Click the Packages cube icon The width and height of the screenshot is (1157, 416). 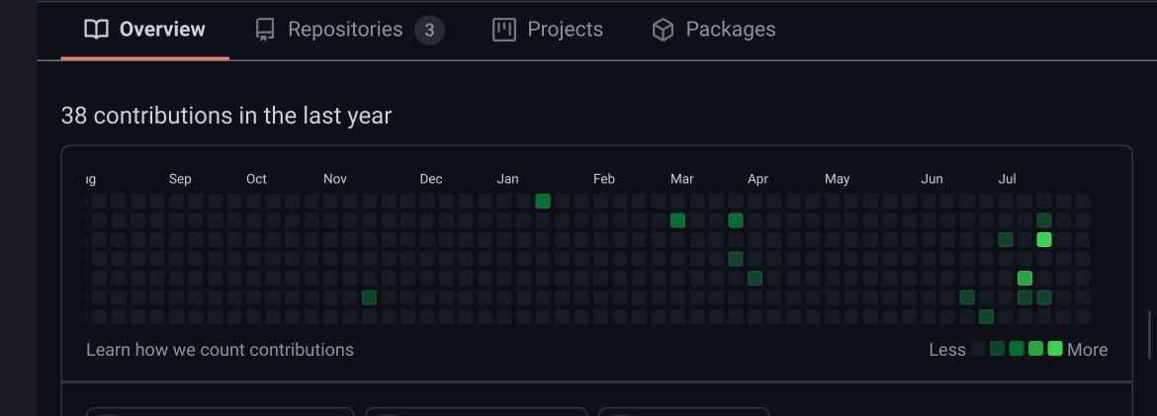663,30
